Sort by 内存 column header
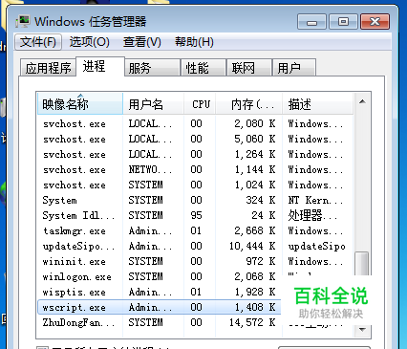Viewport: 407px width, 349px height. 249,103
